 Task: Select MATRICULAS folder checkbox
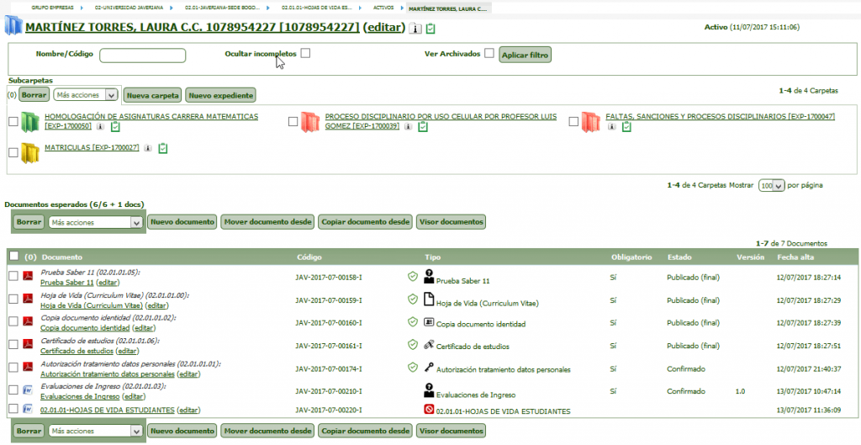[x=13, y=153]
